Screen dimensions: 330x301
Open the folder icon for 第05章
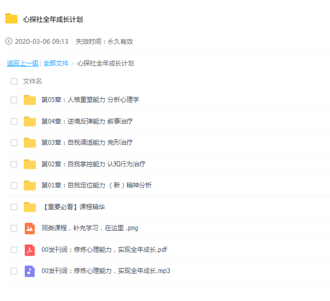click(x=30, y=100)
